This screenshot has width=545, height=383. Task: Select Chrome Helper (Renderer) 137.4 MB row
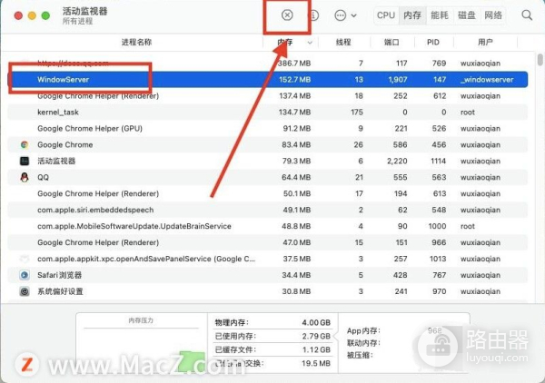[x=268, y=96]
